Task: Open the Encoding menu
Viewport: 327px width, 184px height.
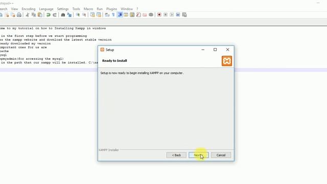Action: click(29, 9)
